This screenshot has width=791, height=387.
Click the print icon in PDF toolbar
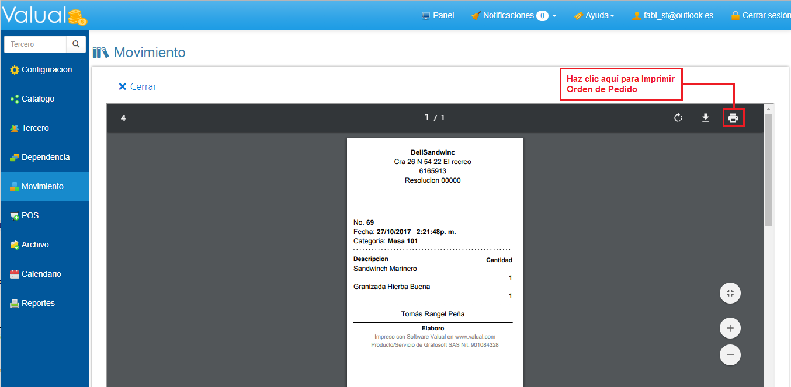click(733, 118)
